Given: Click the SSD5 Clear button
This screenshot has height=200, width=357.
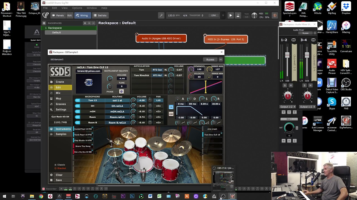Looking at the screenshot, I should [59, 175].
